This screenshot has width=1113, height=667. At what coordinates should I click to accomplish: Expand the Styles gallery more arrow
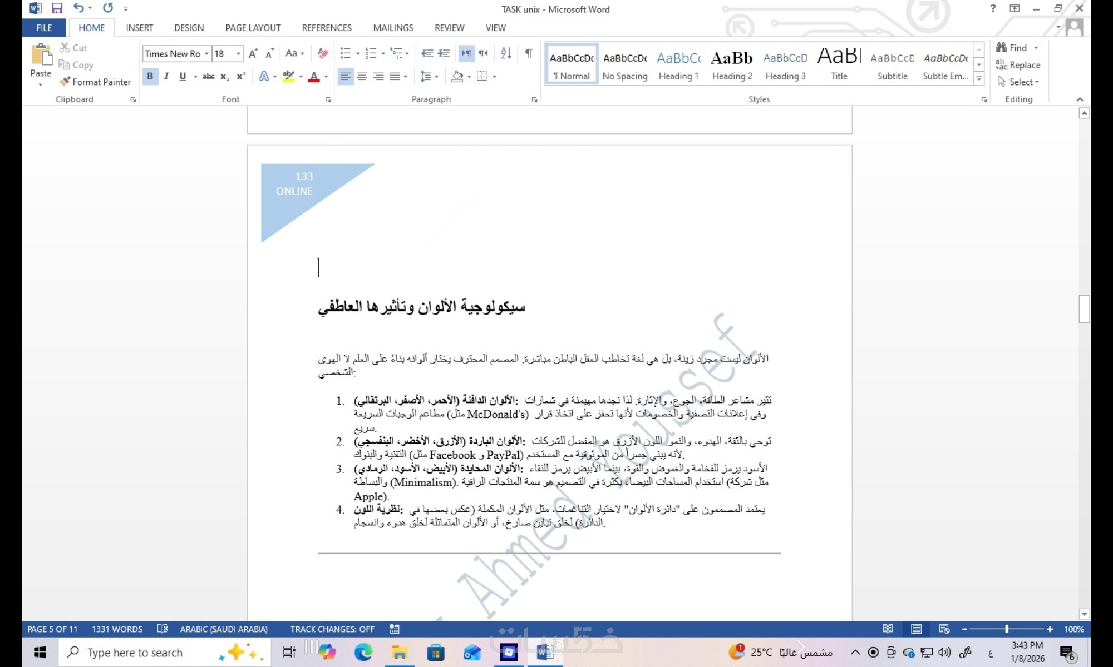pos(979,79)
